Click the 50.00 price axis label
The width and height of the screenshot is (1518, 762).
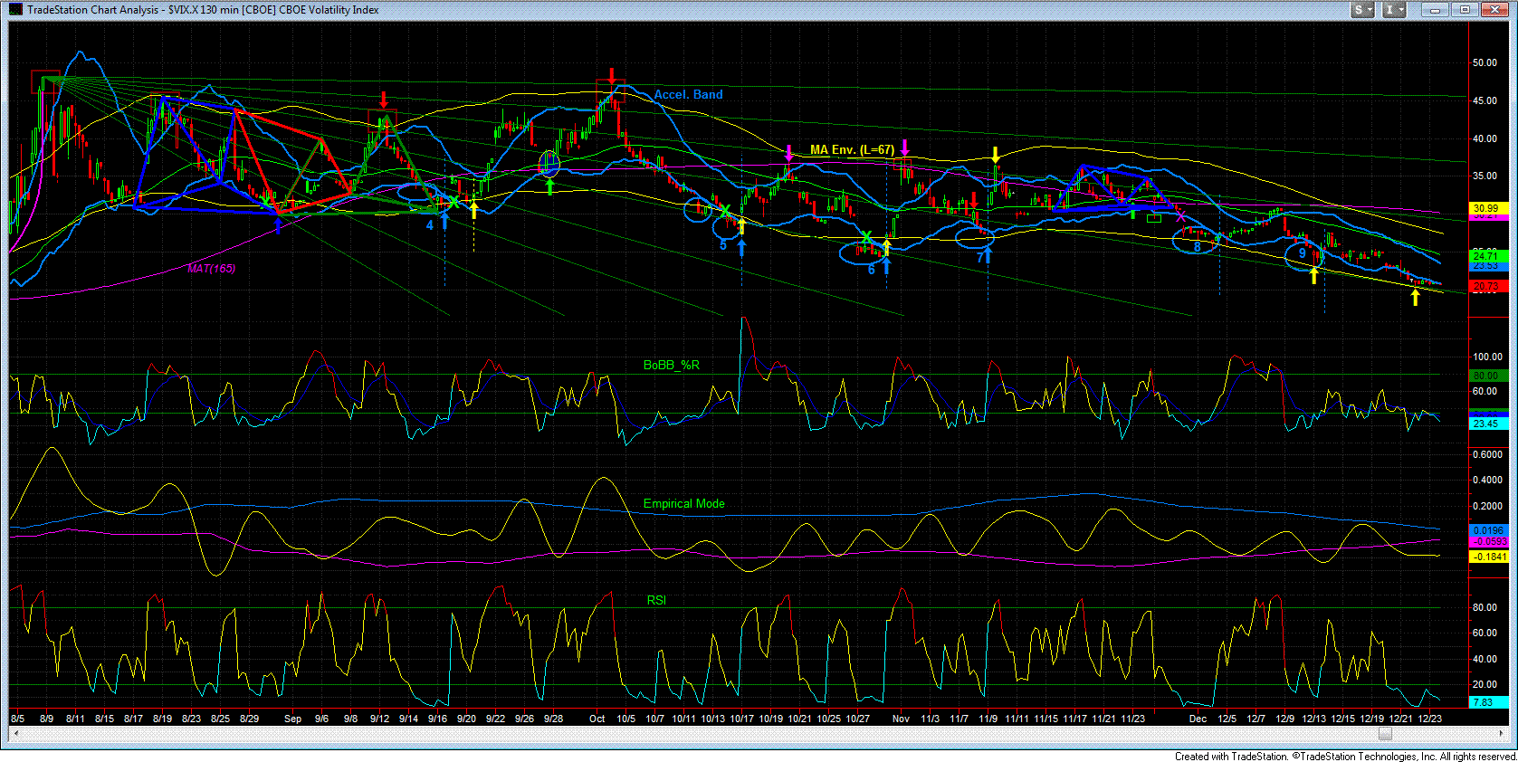1485,63
